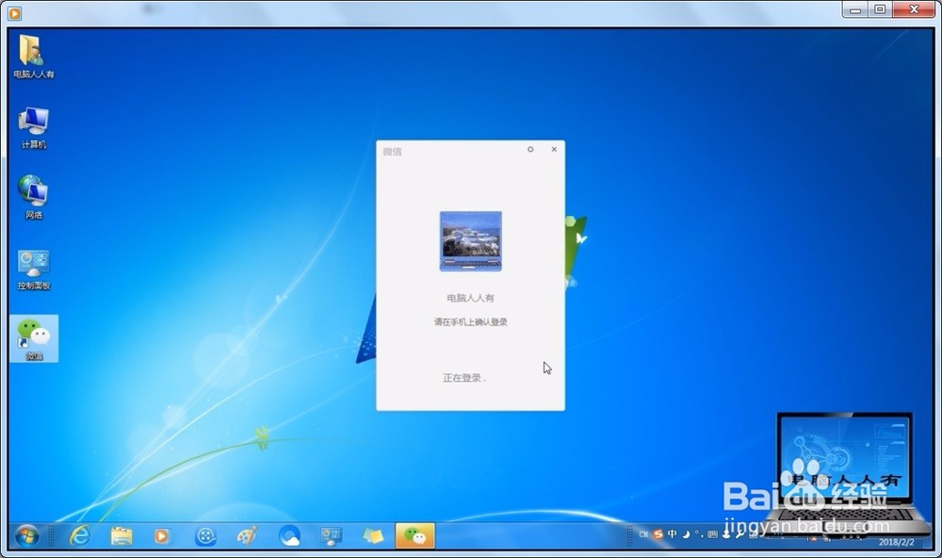Viewport: 942px width, 558px height.
Task: Toggle the moon half-width input mode icon
Action: click(686, 533)
